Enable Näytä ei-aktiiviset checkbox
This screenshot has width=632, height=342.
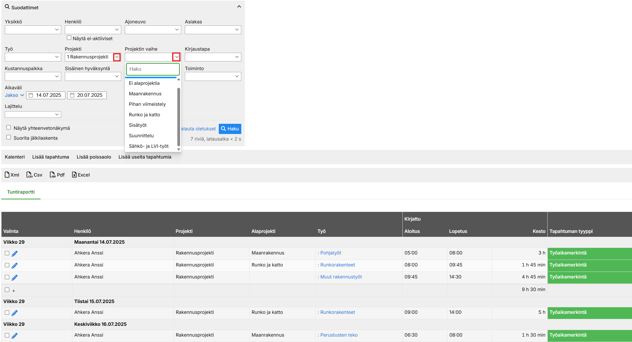click(69, 38)
